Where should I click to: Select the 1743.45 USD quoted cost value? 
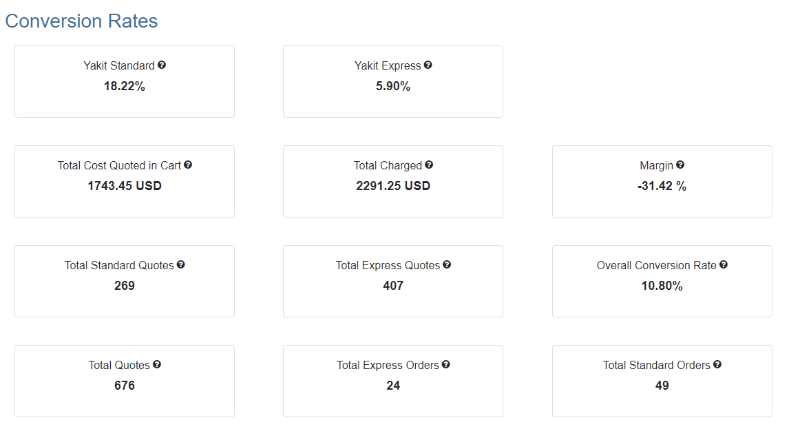click(125, 186)
